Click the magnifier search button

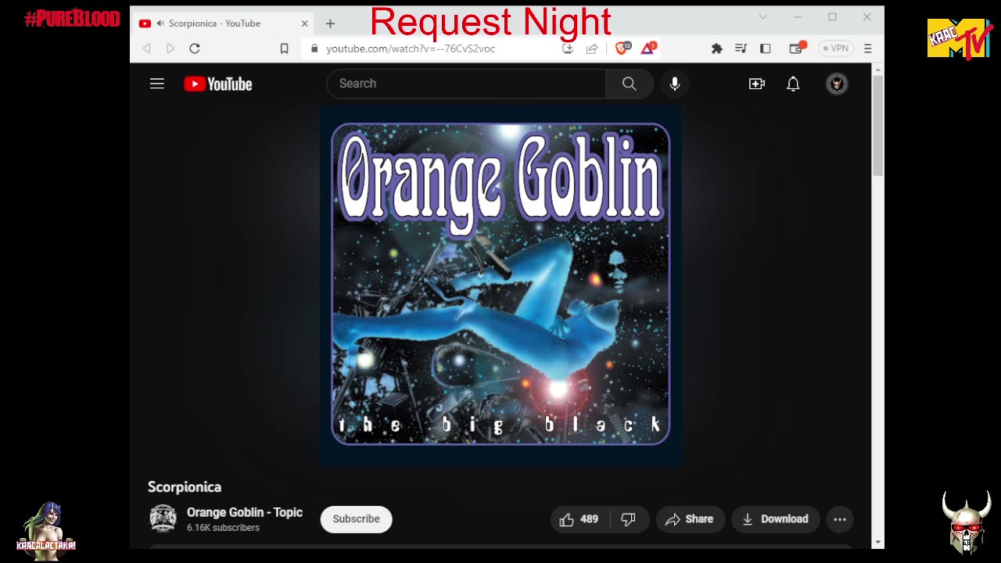pyautogui.click(x=630, y=84)
